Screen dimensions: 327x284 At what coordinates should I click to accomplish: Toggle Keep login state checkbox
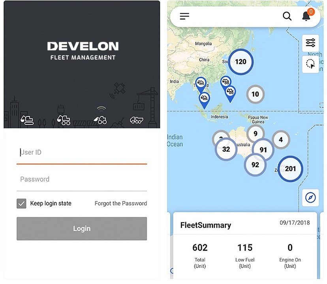21,204
